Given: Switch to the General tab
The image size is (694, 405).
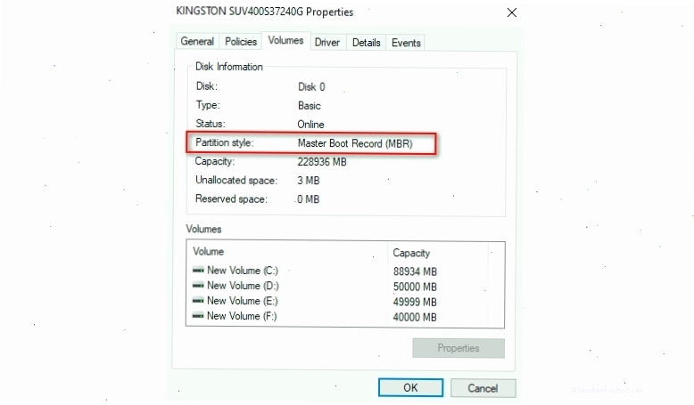Looking at the screenshot, I should 197,42.
